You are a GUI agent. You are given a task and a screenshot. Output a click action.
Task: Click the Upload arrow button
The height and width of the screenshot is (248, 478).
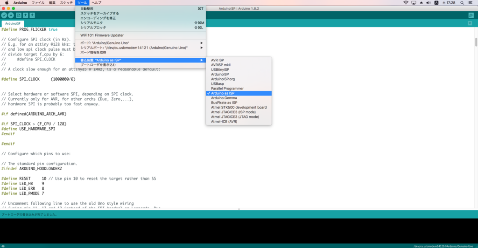(x=11, y=15)
